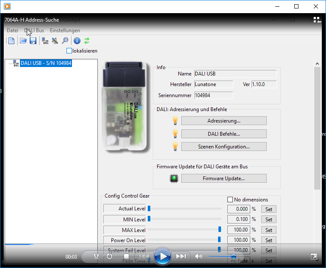Click the new document toolbar icon
Screen dimensions: 326x268
tap(11, 41)
